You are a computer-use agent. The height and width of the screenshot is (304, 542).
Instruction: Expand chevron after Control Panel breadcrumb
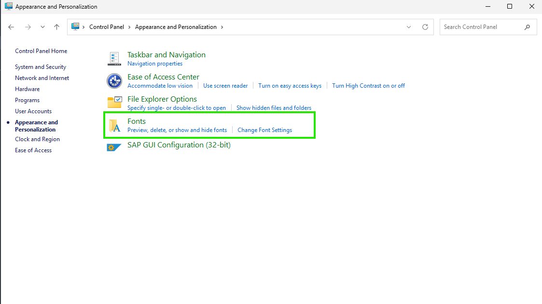click(x=130, y=27)
